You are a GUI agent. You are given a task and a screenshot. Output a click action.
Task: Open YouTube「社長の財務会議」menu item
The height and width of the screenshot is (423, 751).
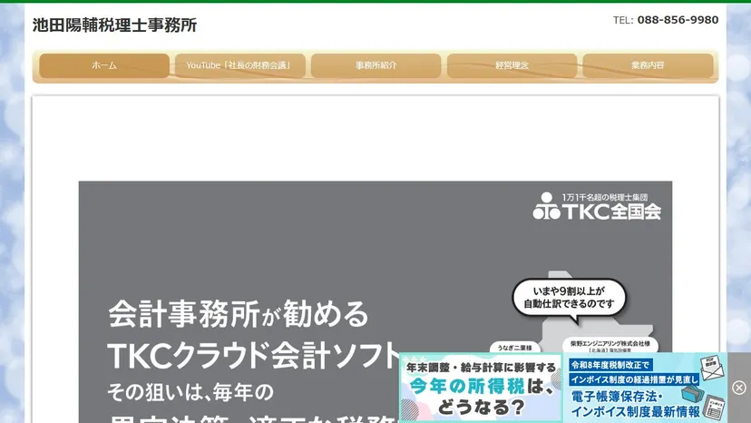240,65
